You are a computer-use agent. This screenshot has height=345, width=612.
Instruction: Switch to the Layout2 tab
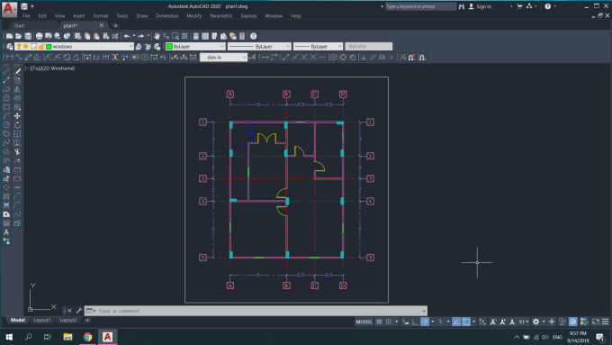click(x=67, y=320)
